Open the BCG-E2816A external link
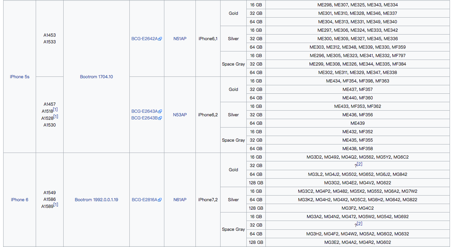 (145, 200)
